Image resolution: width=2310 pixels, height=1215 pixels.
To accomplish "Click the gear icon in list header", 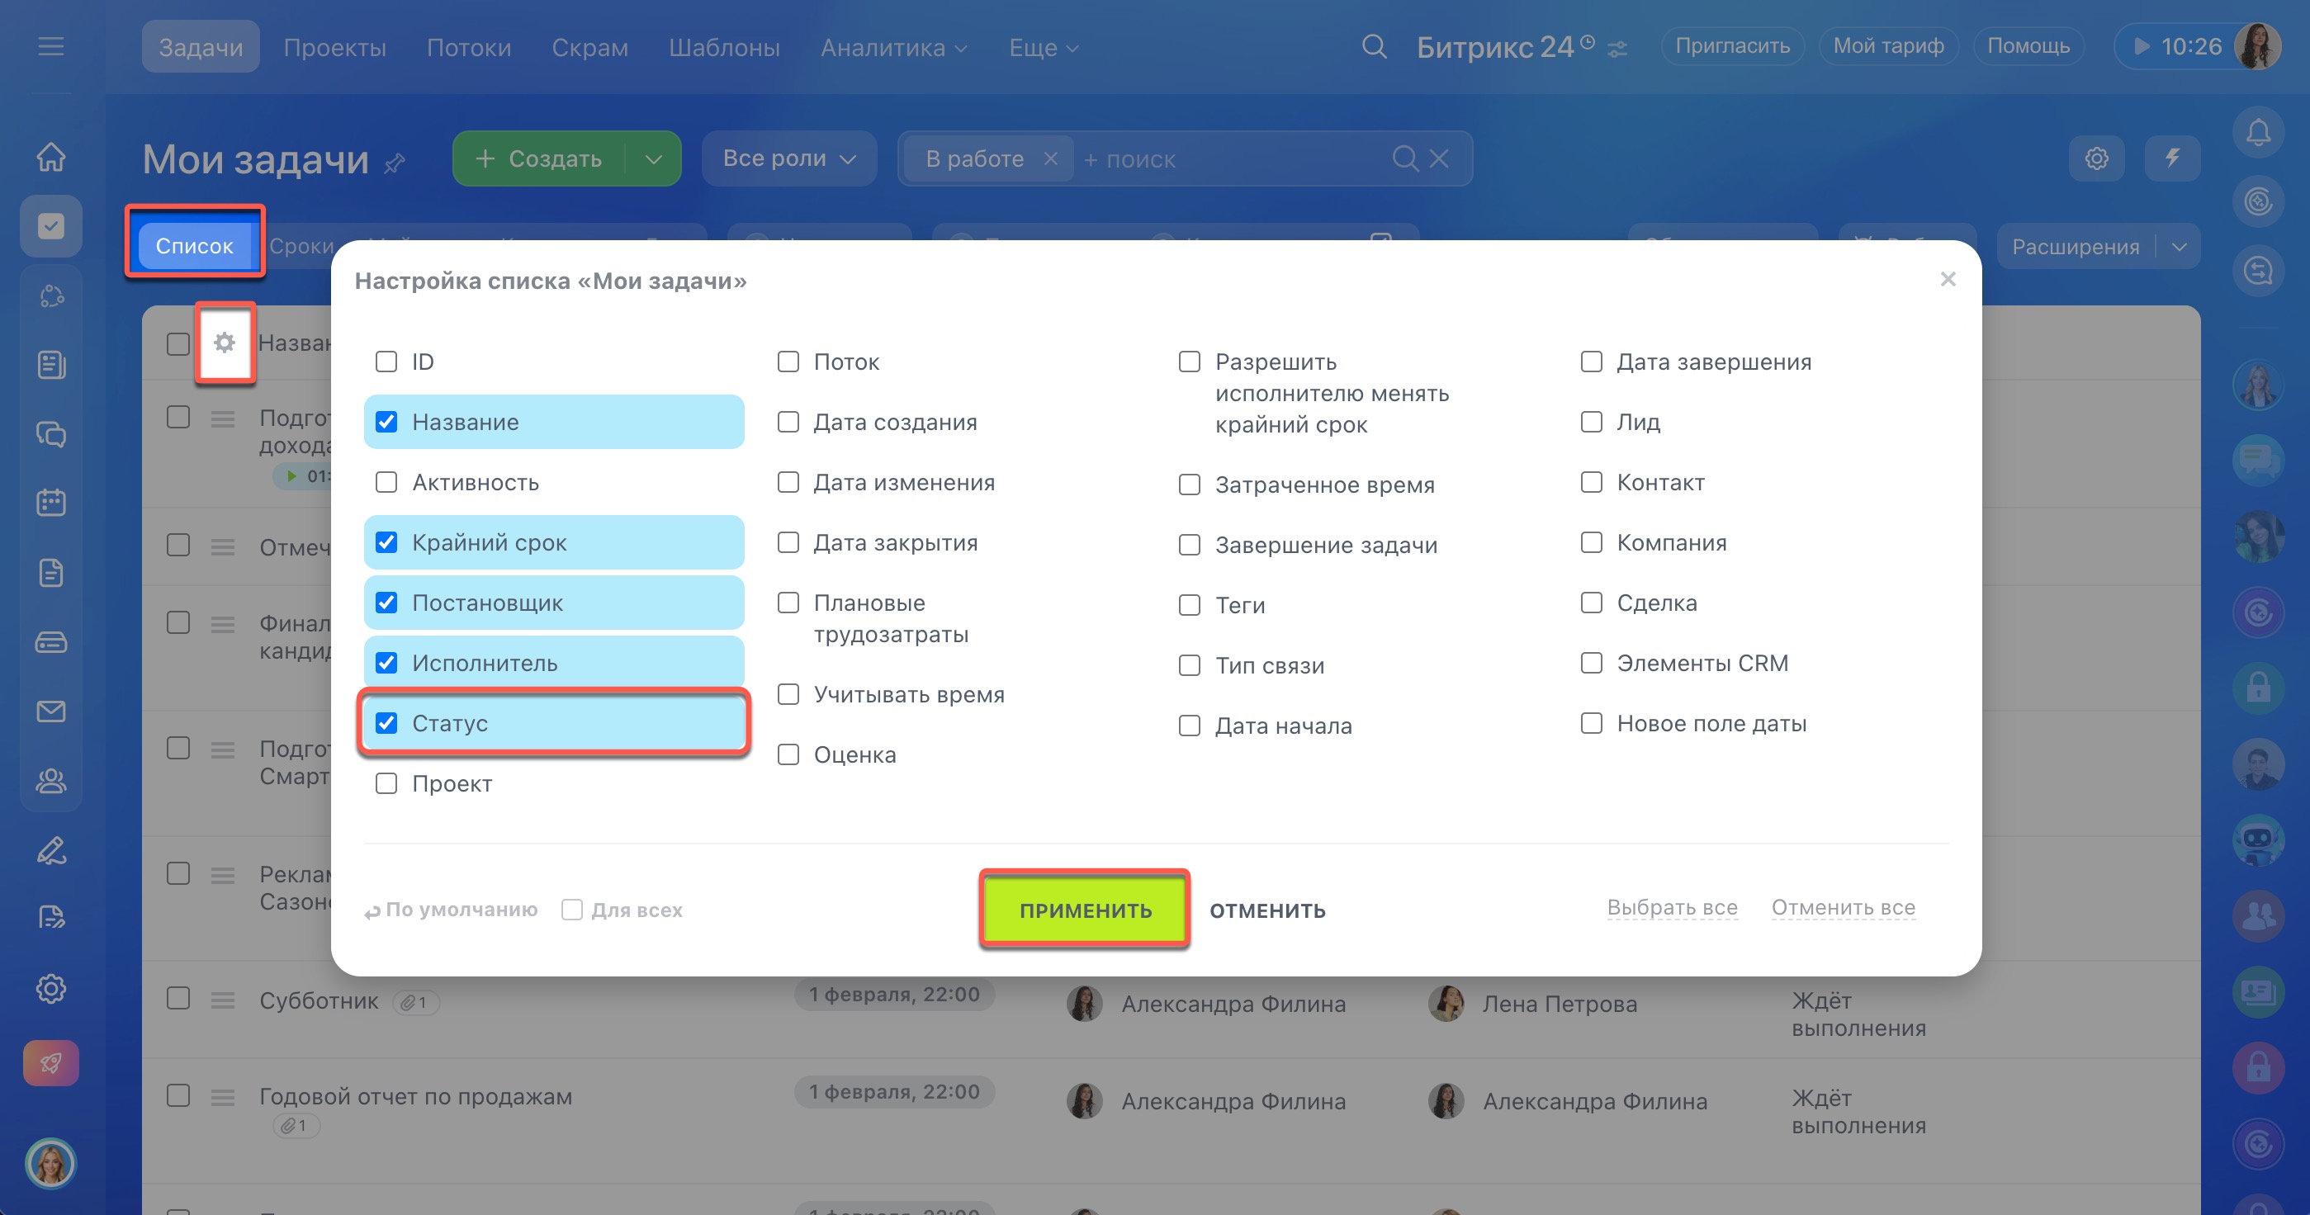I will pos(225,343).
